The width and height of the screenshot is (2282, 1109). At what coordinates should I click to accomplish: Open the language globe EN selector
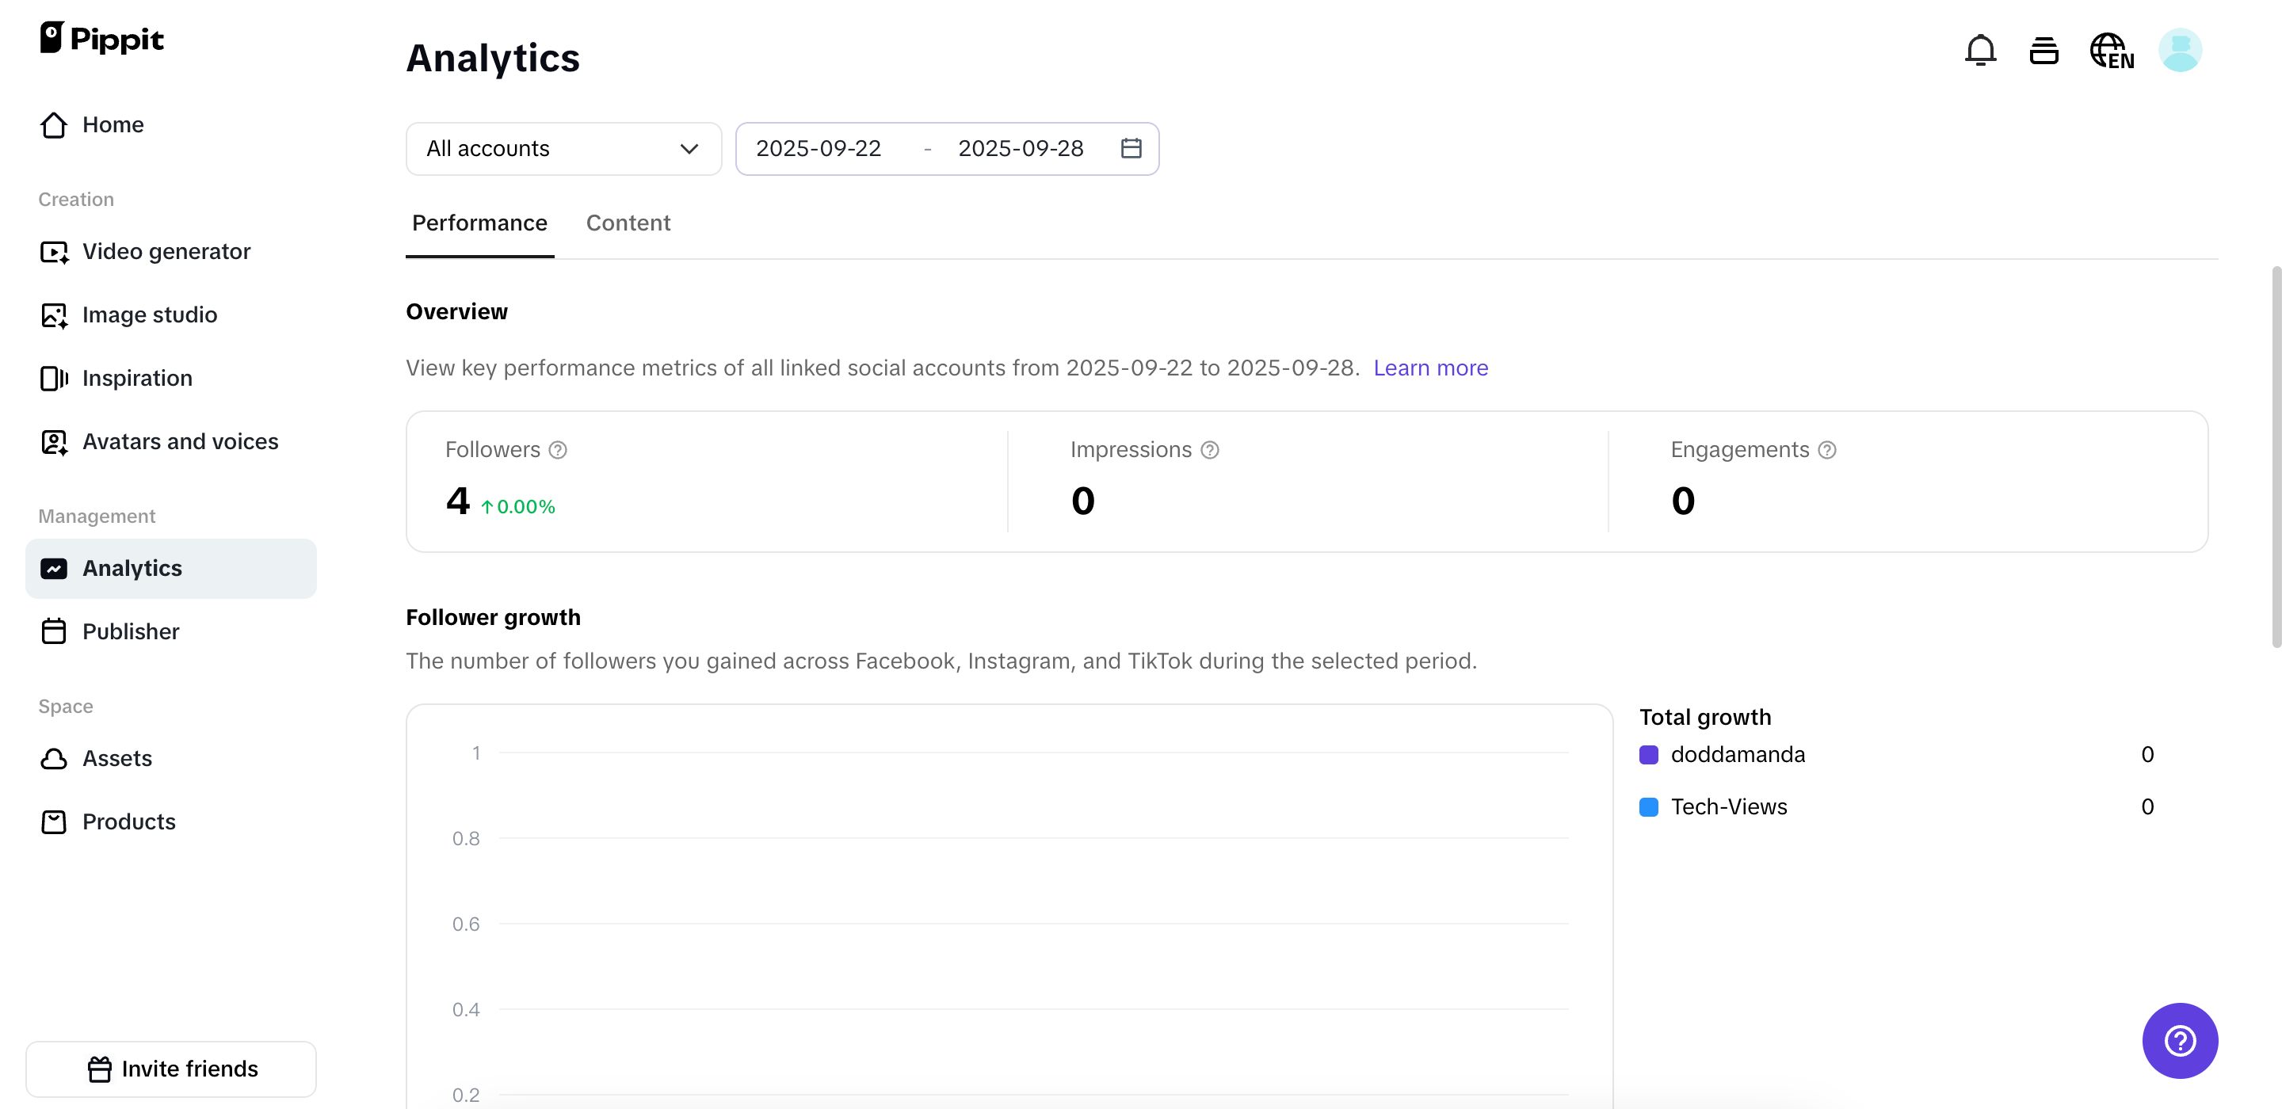(x=2111, y=51)
